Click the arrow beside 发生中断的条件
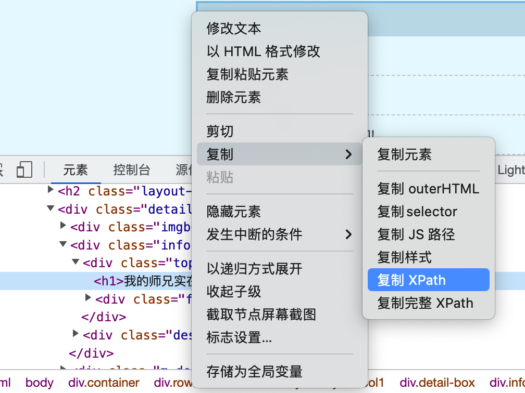Screen dimensions: 525x393 tap(348, 234)
